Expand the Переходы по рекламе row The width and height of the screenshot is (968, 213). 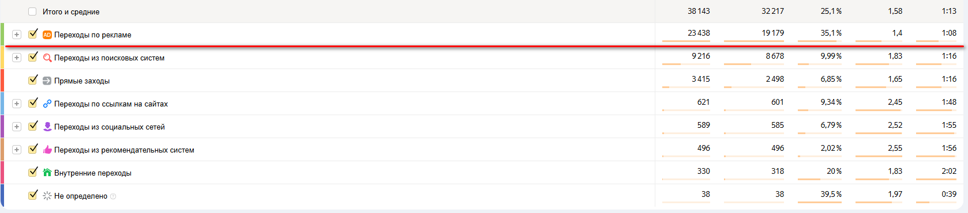(x=17, y=35)
